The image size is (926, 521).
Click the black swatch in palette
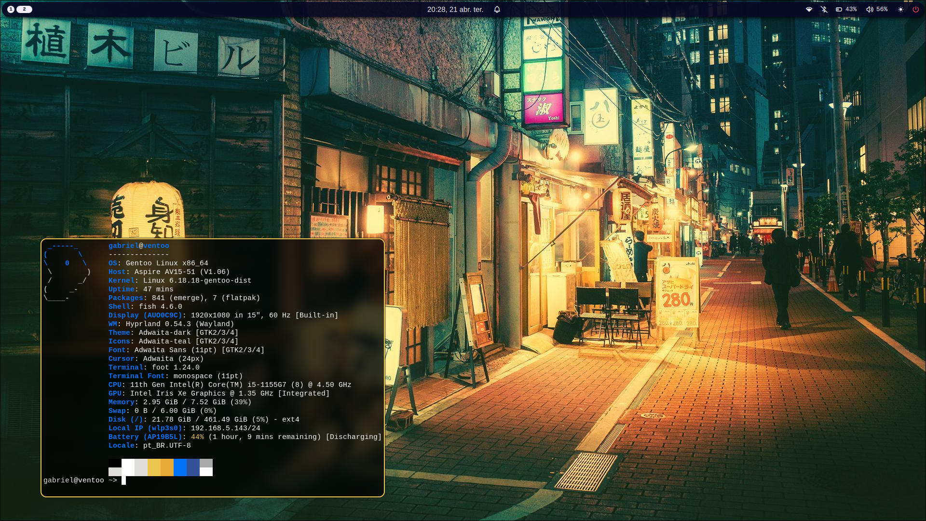click(115, 463)
